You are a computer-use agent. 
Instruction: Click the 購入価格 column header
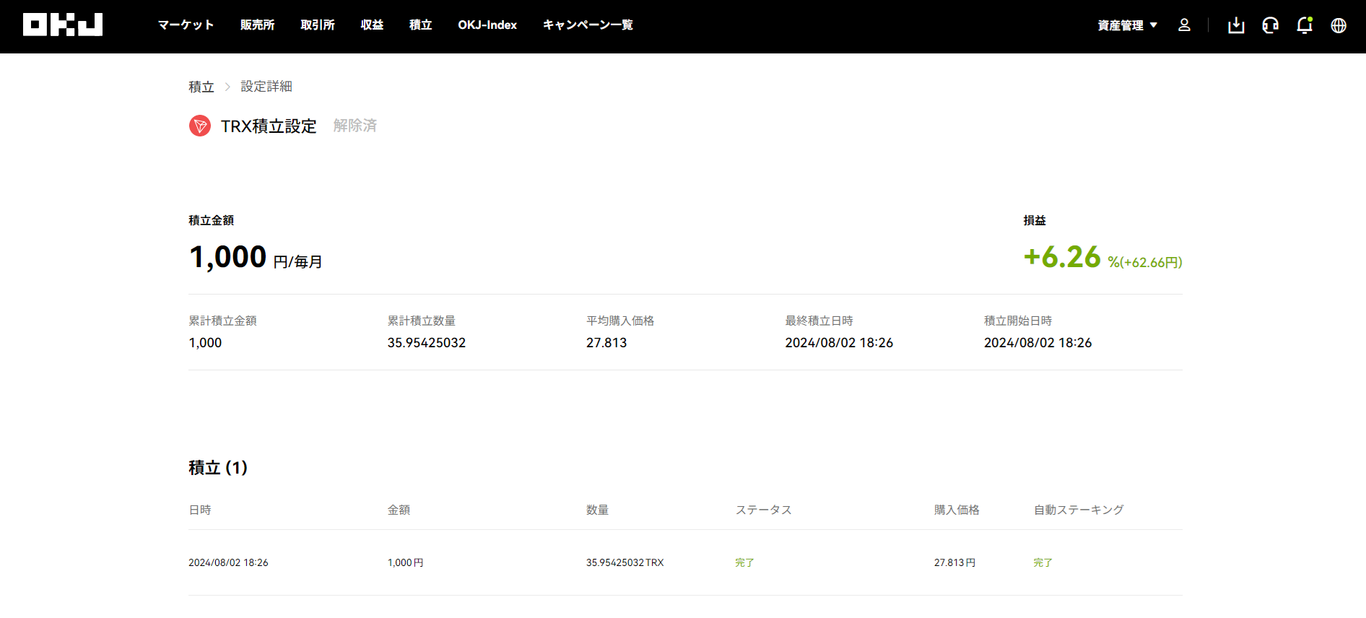[x=957, y=510]
